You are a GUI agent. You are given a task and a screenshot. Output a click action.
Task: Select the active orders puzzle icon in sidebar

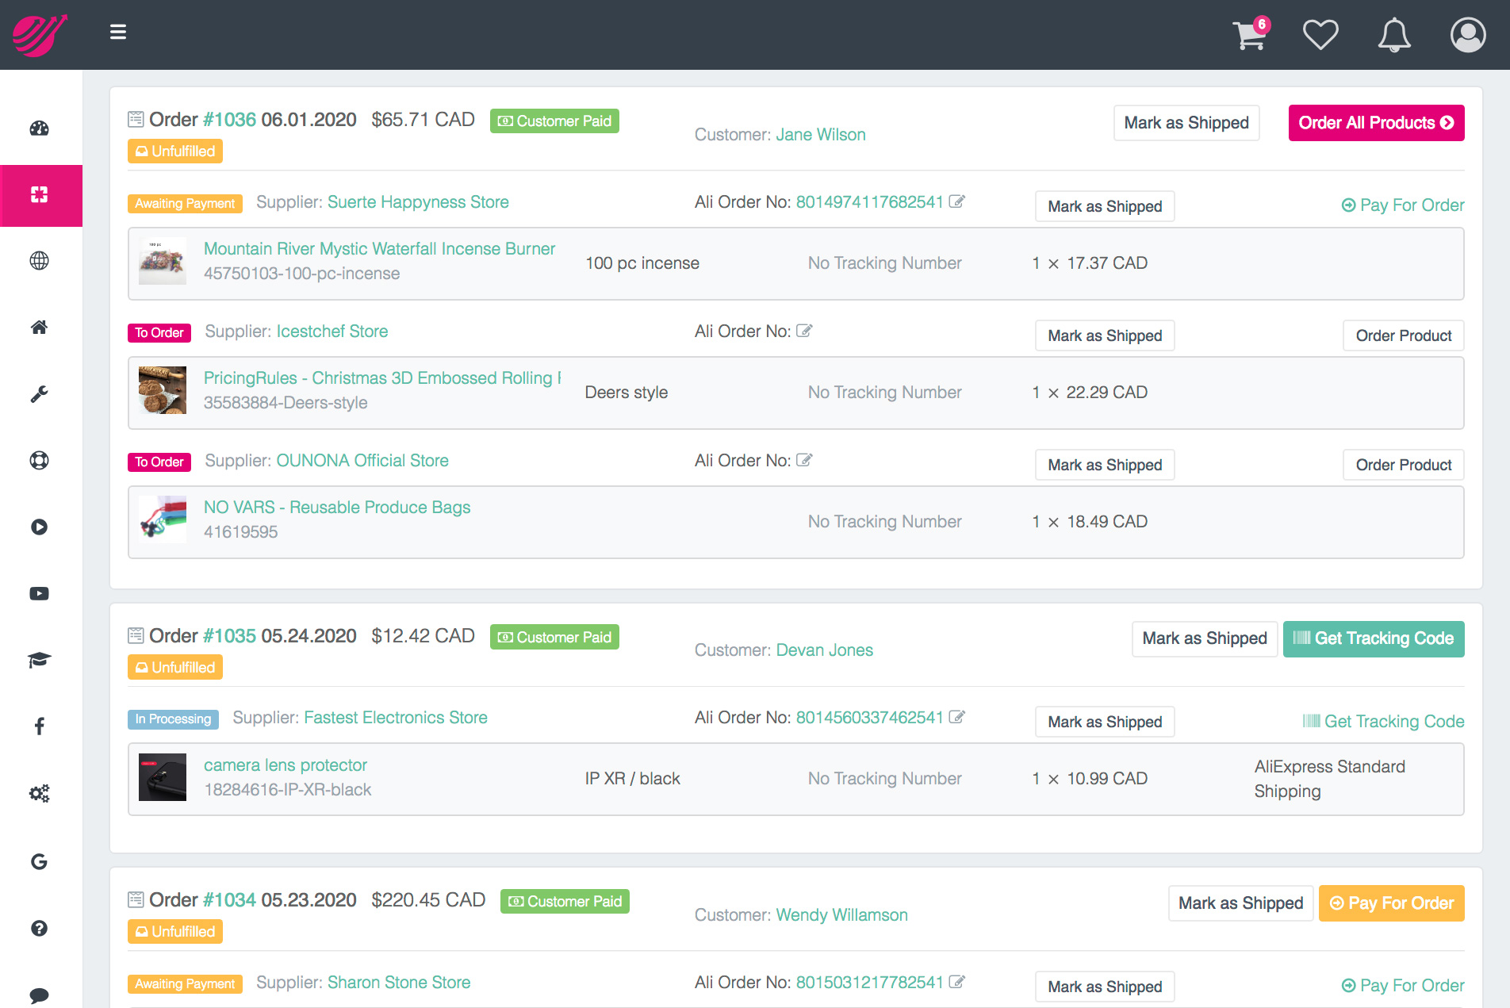pos(40,195)
